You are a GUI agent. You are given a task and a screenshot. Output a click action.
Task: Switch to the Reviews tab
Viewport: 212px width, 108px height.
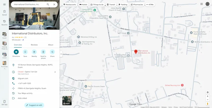34,45
